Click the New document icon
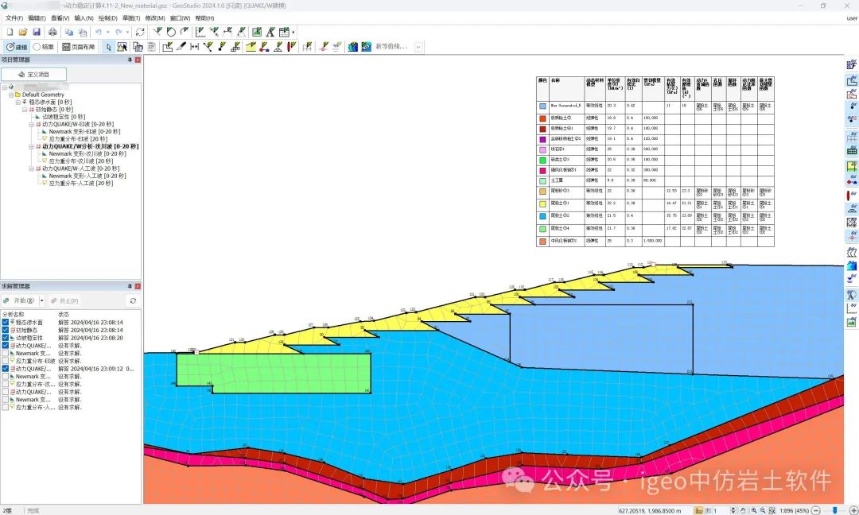 10,32
